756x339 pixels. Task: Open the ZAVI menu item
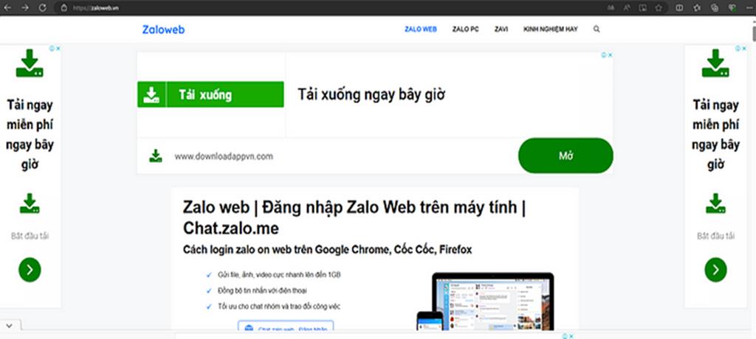point(501,29)
